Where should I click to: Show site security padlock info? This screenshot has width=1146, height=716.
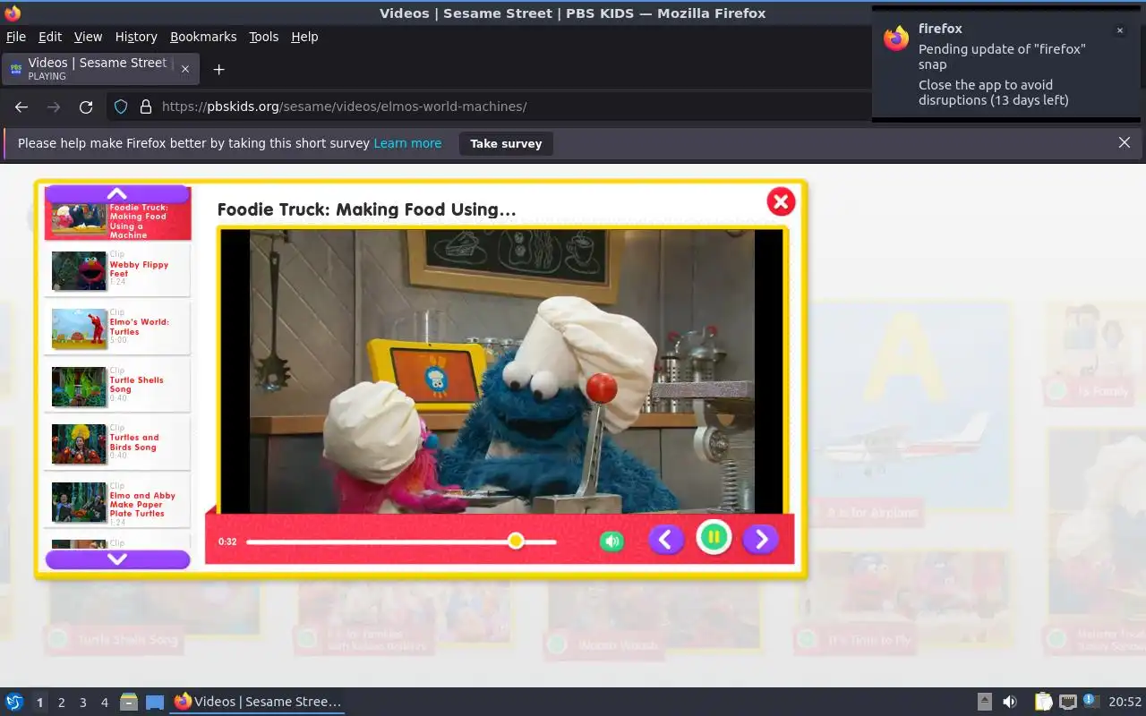(146, 107)
